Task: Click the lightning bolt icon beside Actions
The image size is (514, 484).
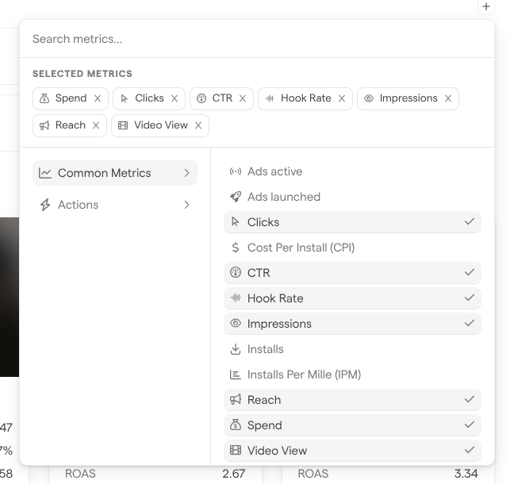Action: pyautogui.click(x=45, y=205)
